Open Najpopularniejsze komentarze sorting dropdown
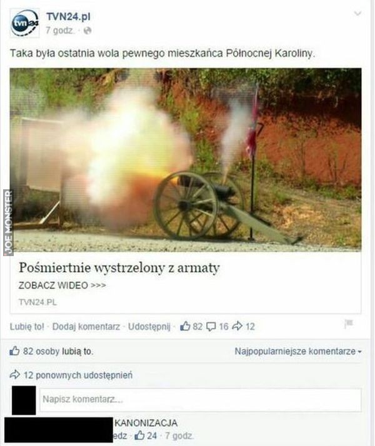375x446 pixels. 298,351
